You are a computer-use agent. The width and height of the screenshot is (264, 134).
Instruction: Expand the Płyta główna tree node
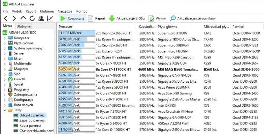coord(4,43)
